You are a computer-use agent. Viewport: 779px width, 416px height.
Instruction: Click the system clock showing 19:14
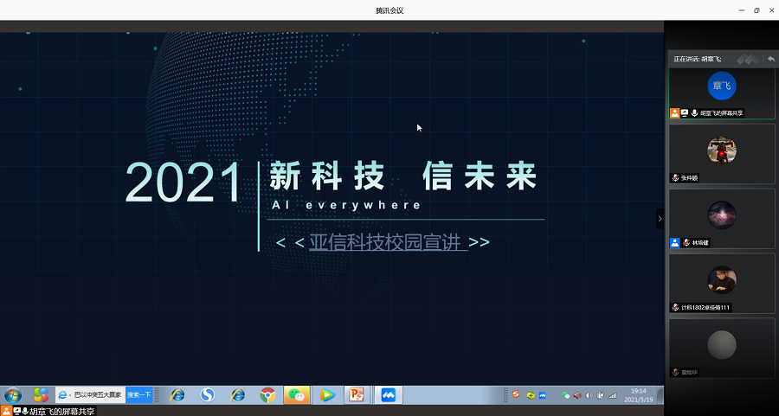click(x=637, y=395)
